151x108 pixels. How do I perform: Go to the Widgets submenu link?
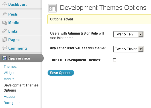click(x=10, y=73)
